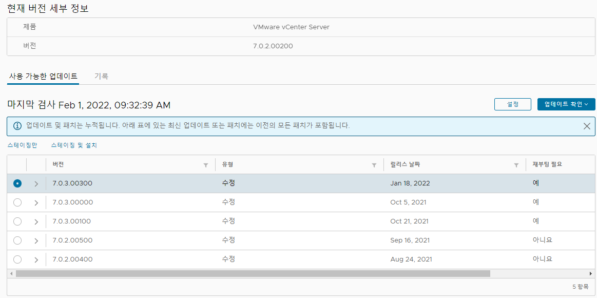
Task: Click the 수정 type cell for 7.0.2.00400
Action: click(228, 259)
